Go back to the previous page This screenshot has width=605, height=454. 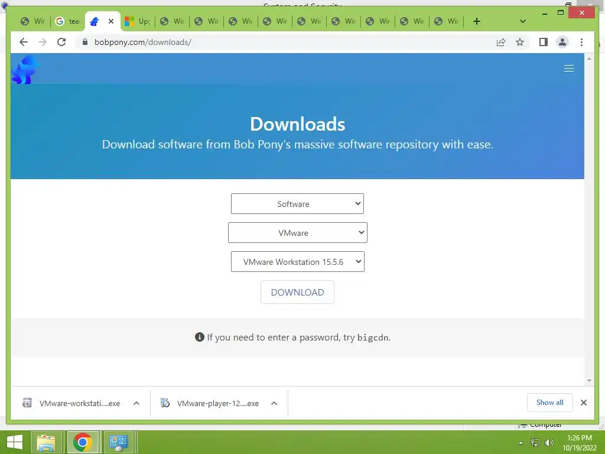coord(24,42)
